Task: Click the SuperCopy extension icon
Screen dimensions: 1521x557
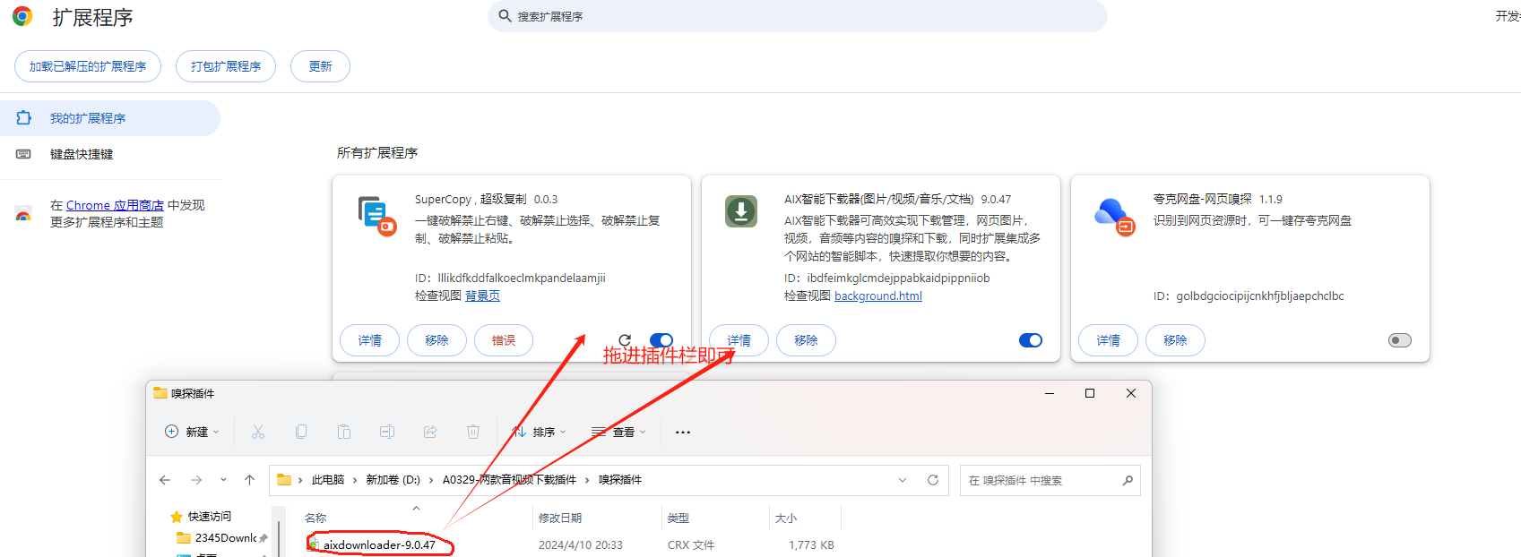Action: [x=377, y=215]
